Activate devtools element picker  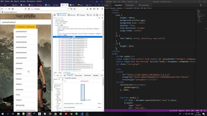55,15
